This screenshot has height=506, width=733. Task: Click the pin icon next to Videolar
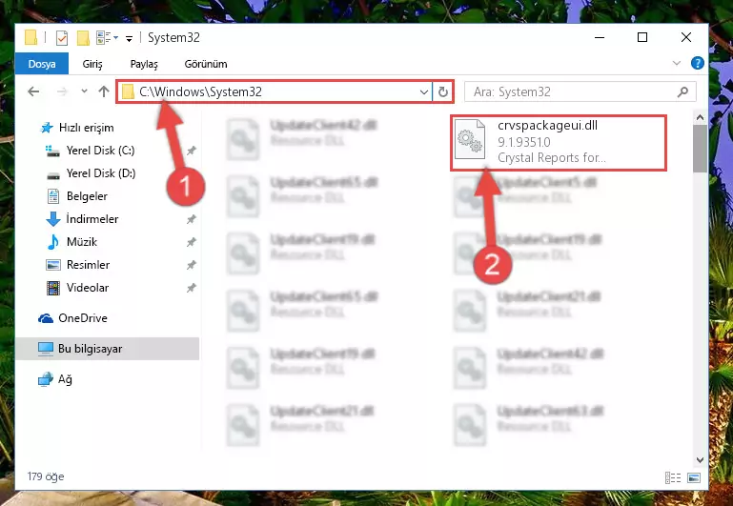(192, 288)
